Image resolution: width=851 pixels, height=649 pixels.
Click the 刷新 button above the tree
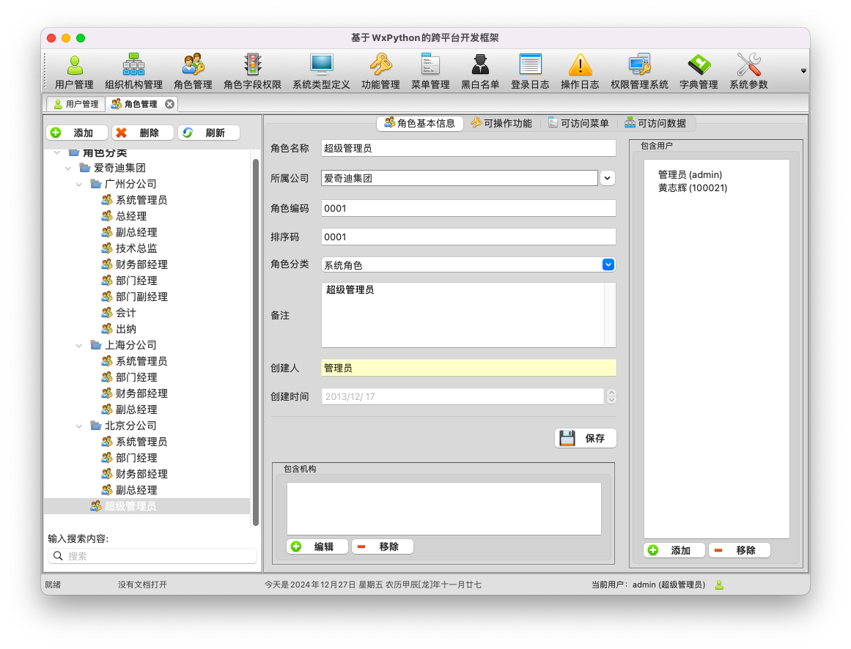tap(208, 133)
